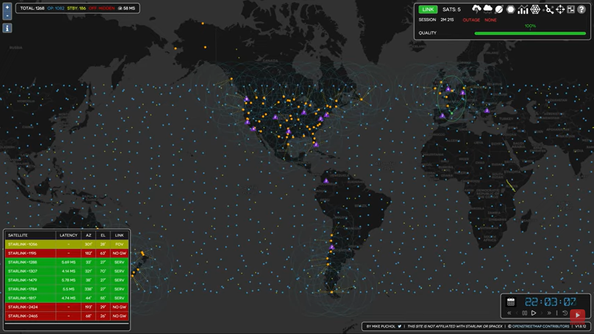Select the STARLINK-1817 table row
The height and width of the screenshot is (334, 594).
67,298
